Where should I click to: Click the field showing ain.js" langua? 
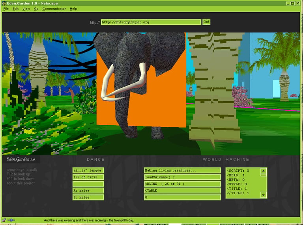[88, 170]
